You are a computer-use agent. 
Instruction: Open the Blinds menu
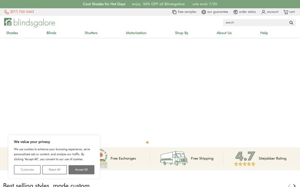coord(51,33)
